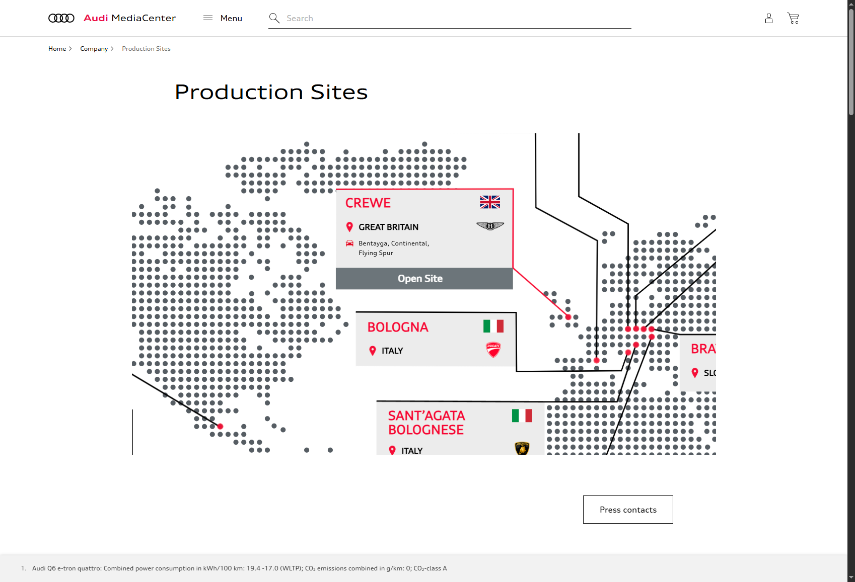Select the Bologna site title
The width and height of the screenshot is (855, 582).
(398, 327)
